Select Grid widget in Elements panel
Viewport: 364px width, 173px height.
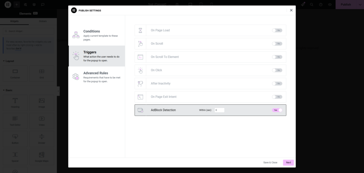[42, 73]
